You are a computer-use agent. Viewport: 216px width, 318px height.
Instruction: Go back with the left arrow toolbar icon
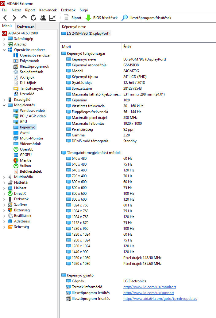click(x=5, y=18)
